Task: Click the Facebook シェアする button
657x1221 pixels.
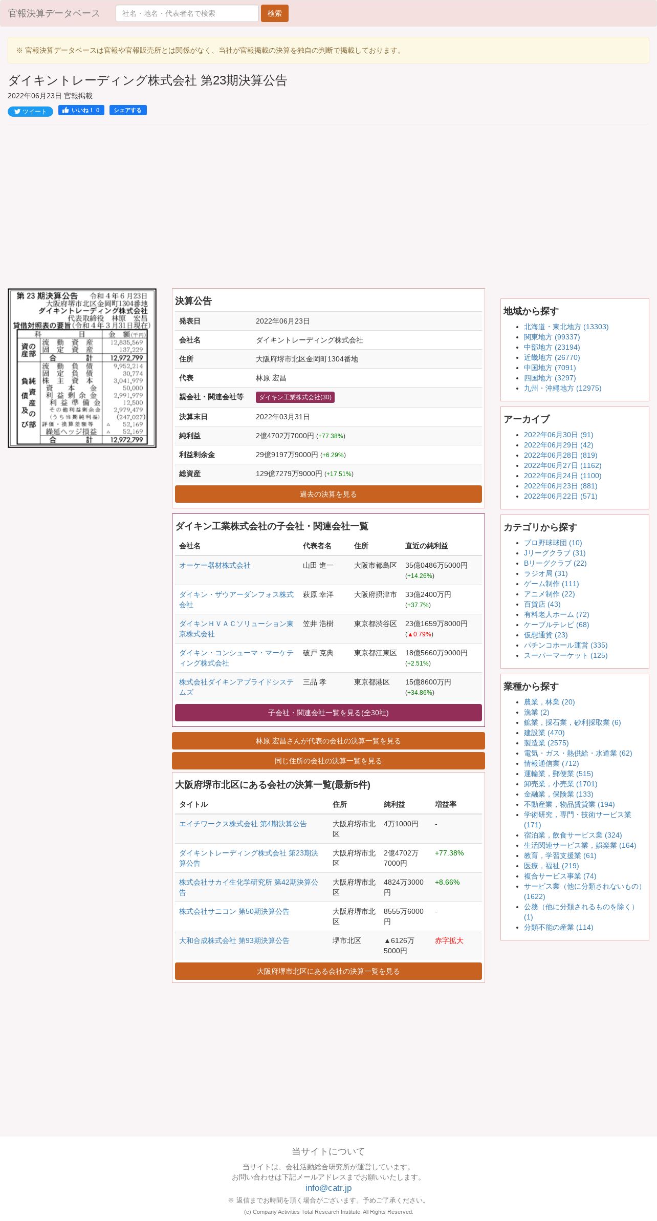Action: click(x=128, y=110)
